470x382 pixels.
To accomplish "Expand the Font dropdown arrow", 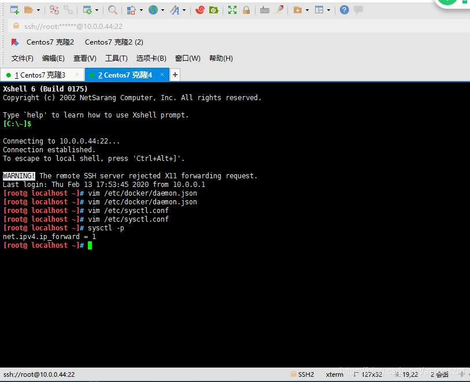I will 184,10.
